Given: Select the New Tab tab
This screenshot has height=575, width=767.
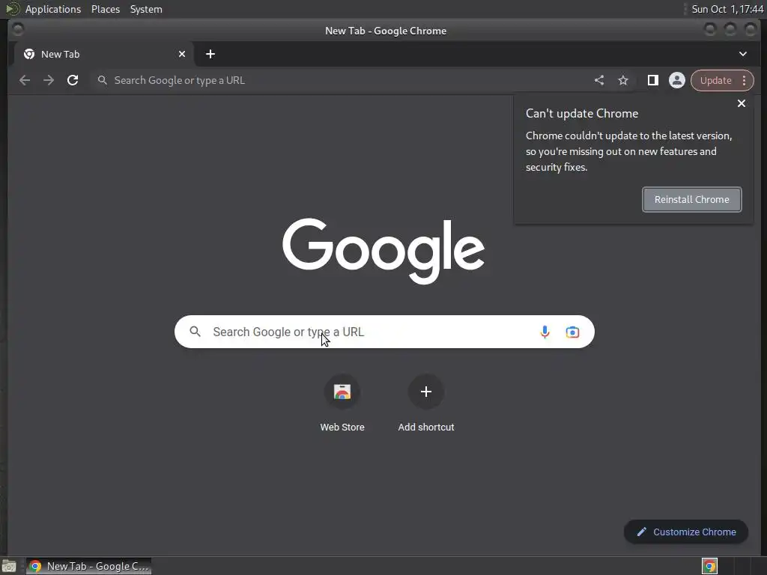Looking at the screenshot, I should (x=103, y=54).
